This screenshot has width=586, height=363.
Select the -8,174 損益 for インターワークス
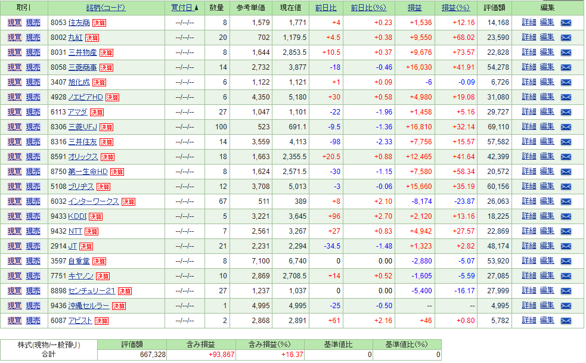(421, 201)
